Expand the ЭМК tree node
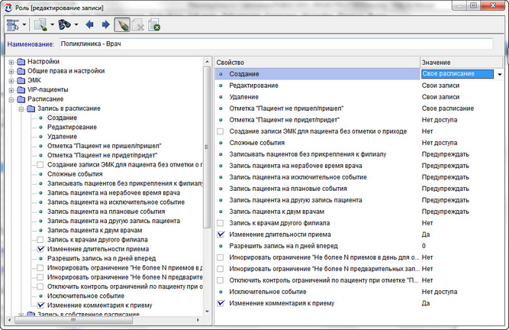Image resolution: width=509 pixels, height=330 pixels. (x=11, y=81)
